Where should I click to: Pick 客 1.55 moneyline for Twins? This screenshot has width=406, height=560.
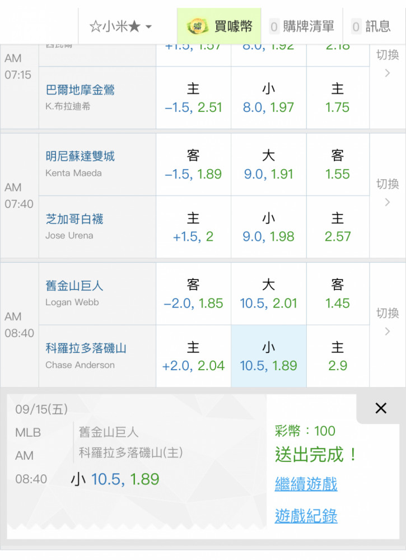tap(338, 165)
